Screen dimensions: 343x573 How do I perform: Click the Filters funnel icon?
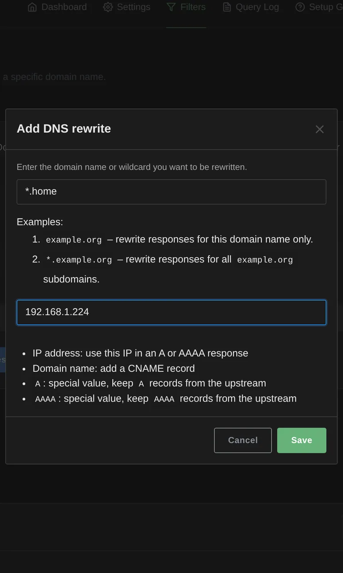tap(171, 7)
